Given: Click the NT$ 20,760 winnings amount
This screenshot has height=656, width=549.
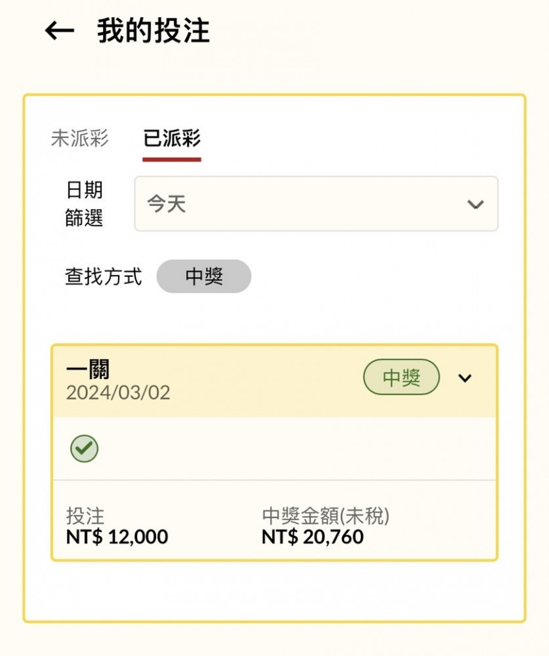Looking at the screenshot, I should [x=313, y=537].
